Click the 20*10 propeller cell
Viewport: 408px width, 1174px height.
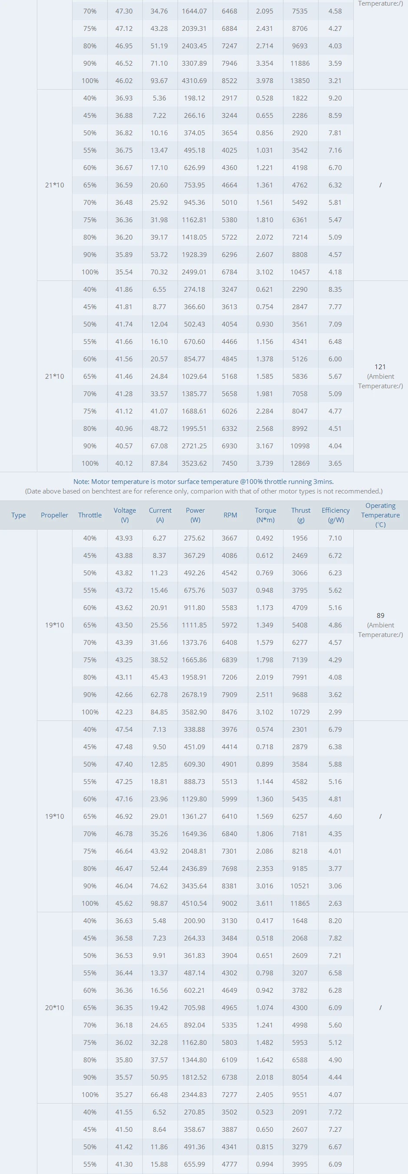(x=54, y=1007)
